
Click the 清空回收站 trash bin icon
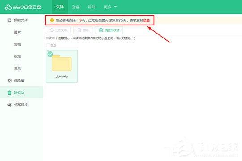point(101,30)
